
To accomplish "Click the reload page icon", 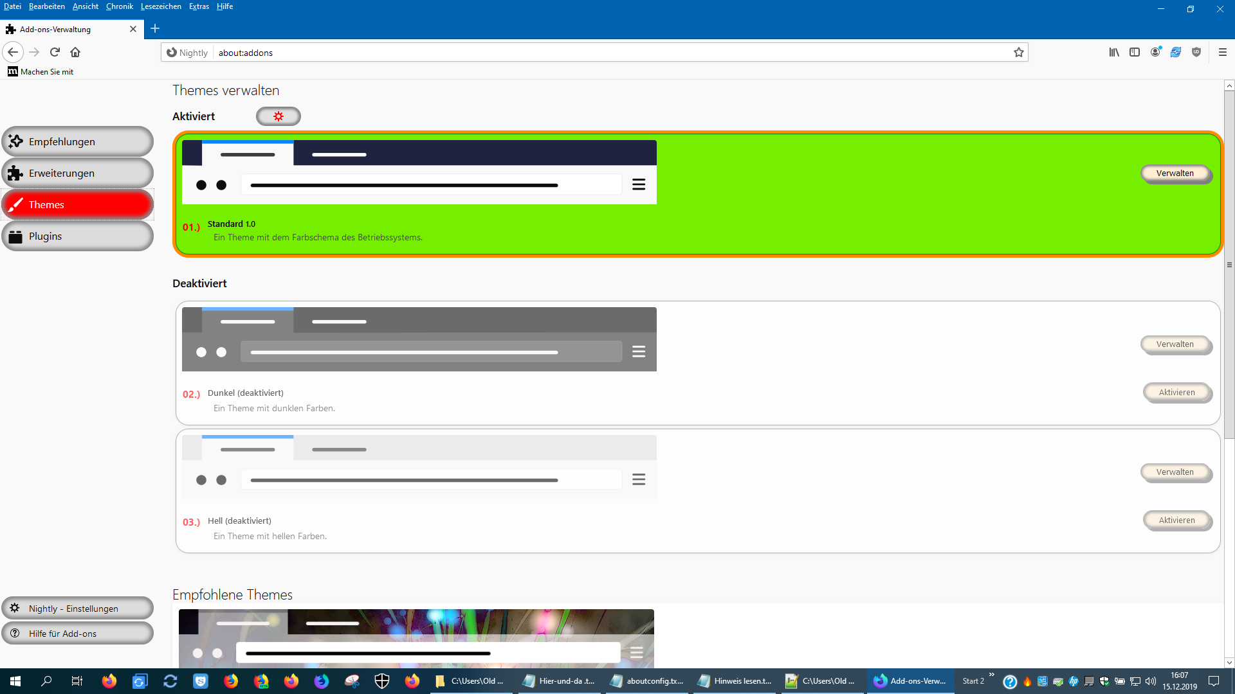I will pos(55,52).
